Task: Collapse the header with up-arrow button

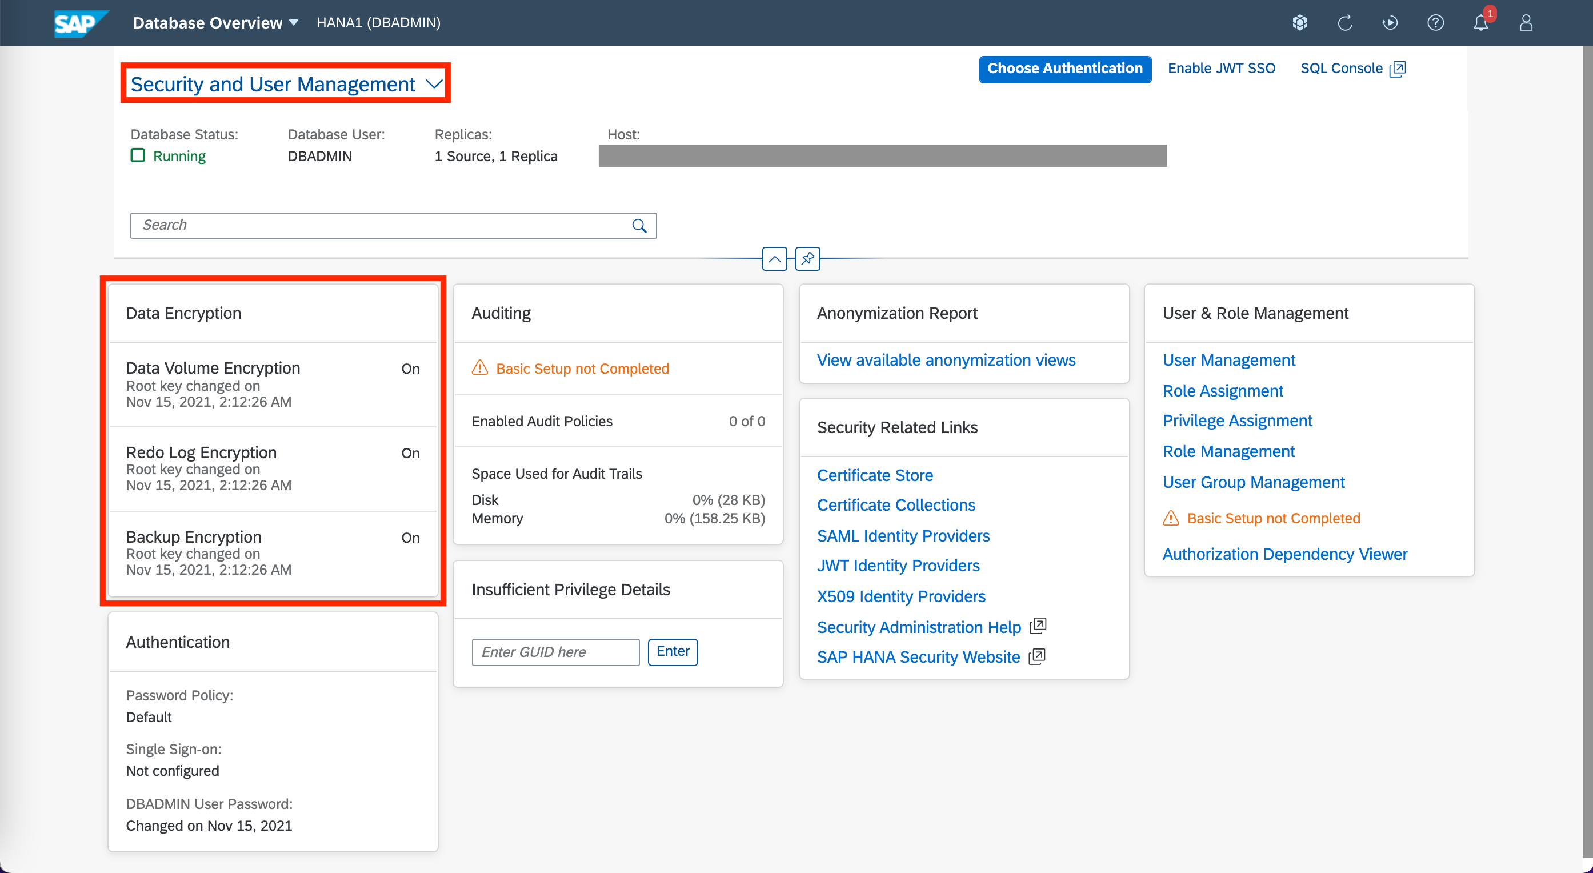Action: coord(774,258)
